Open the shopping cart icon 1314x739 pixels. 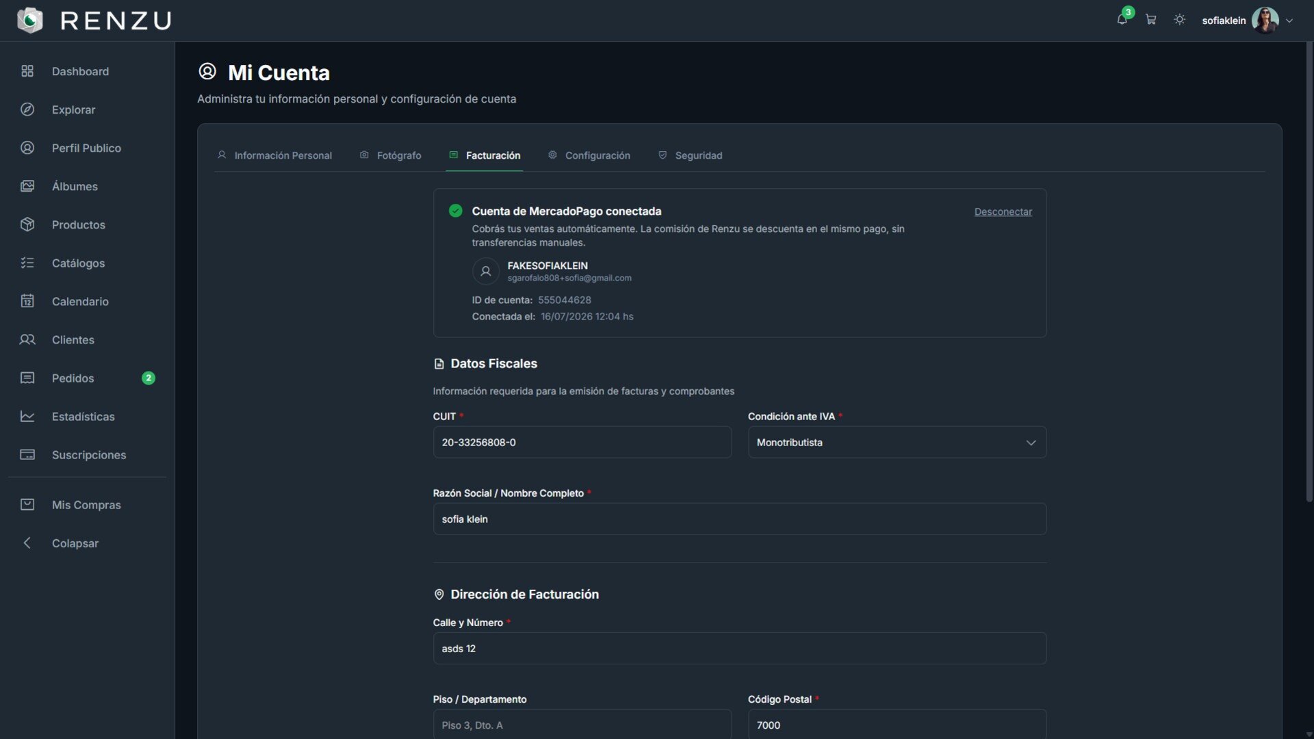(1151, 20)
